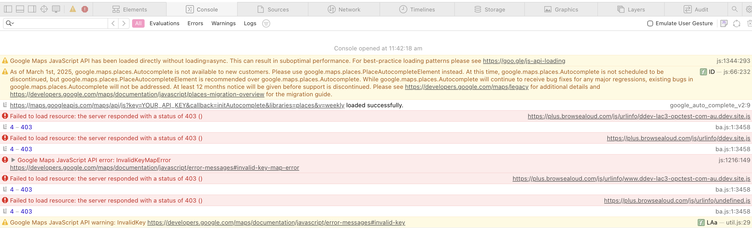Screen dimensions: 752x228
Task: Open the circular message sources filter menu
Action: [x=266, y=23]
